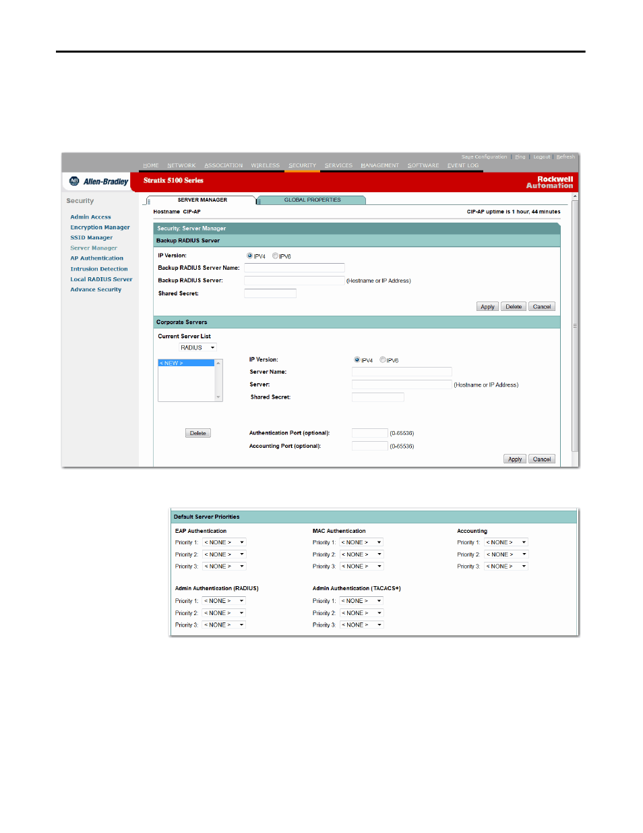643x833 pixels.
Task: Click the Accounting Port field
Action: pos(370,446)
